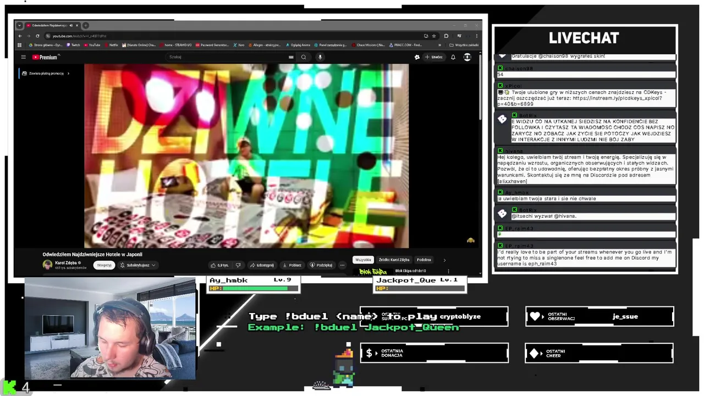Viewport: 704px width, 396px height.
Task: Click the Ostatnia Donacja dollar icon
Action: tap(369, 353)
